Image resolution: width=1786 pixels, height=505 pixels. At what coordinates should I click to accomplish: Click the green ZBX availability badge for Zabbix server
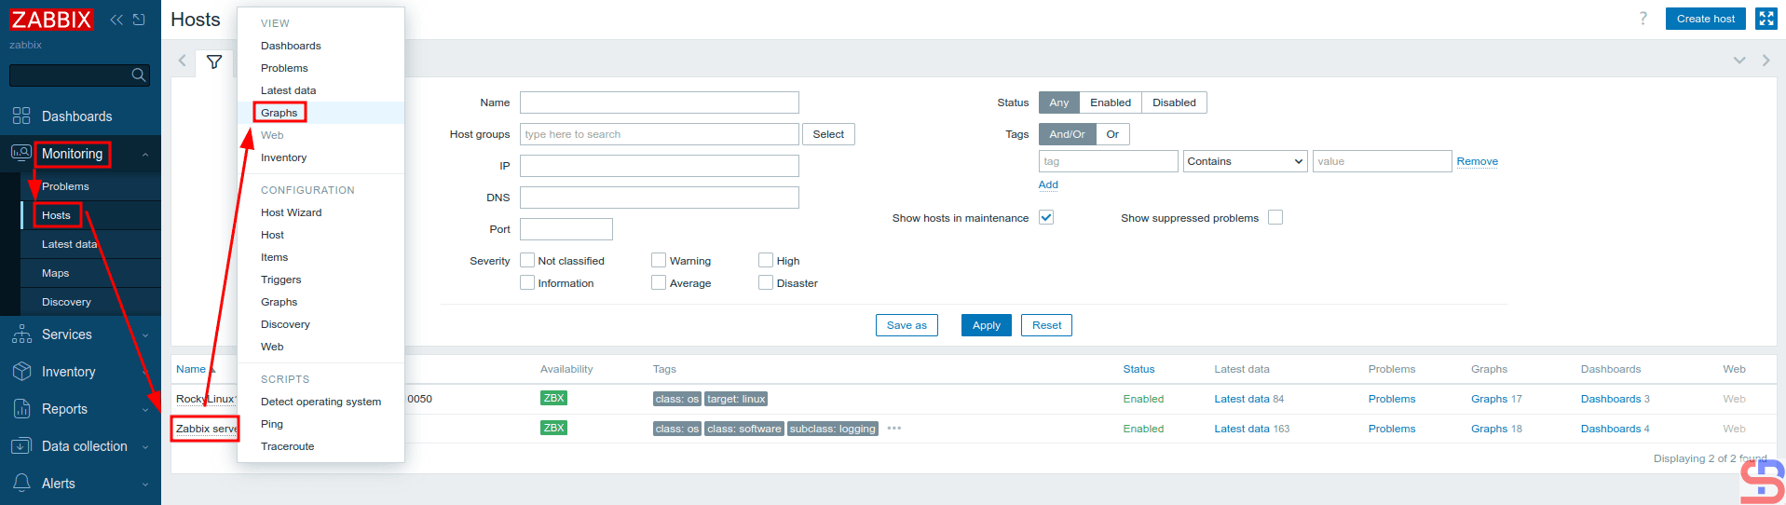pyautogui.click(x=553, y=428)
